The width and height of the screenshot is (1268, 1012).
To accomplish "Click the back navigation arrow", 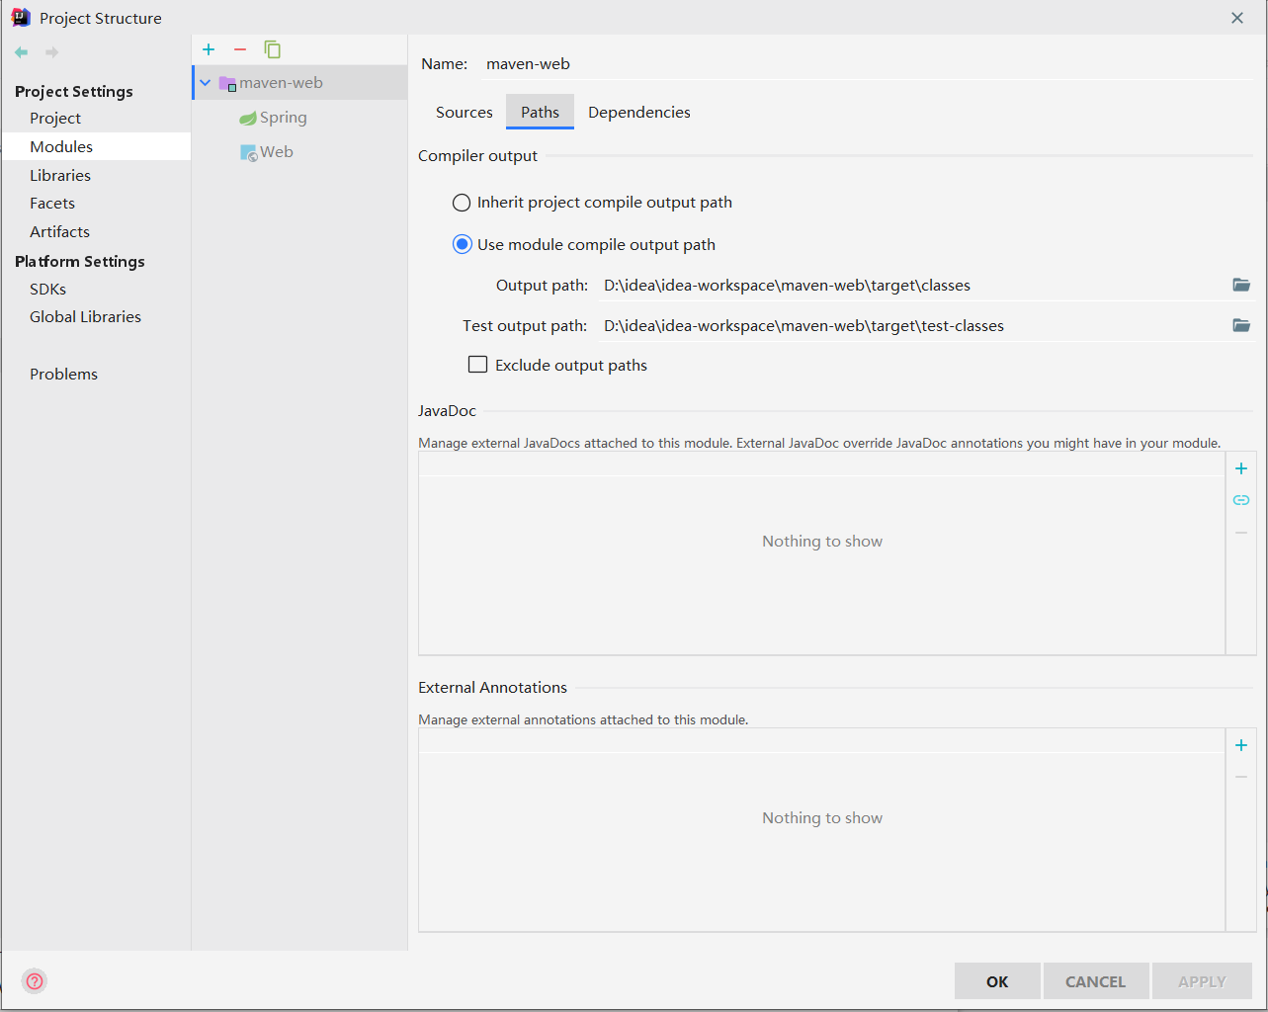I will pos(22,52).
